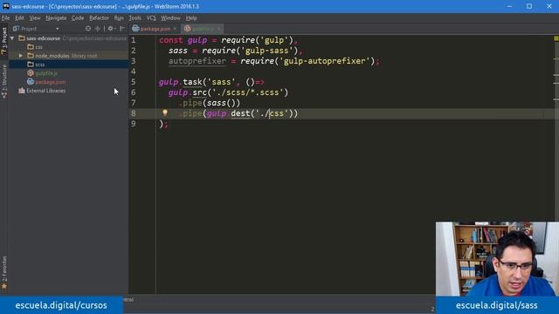Toggle the Structure tool window tab
Screen dimensions: 559x314
click(3, 81)
